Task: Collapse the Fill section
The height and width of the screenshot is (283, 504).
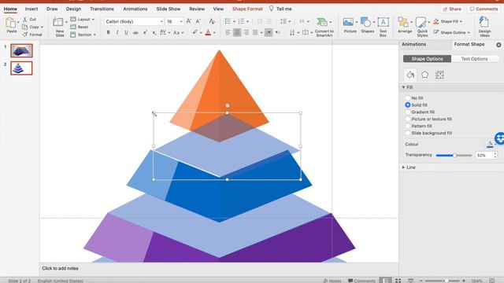Action: 403,87
